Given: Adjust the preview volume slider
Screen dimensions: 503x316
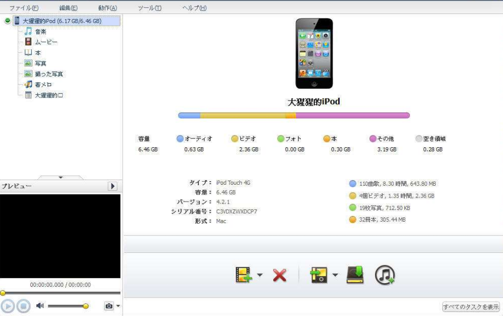Looking at the screenshot, I should point(68,306).
